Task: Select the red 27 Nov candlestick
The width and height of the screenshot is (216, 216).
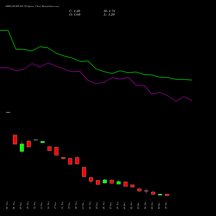Action: pyautogui.click(x=112, y=181)
